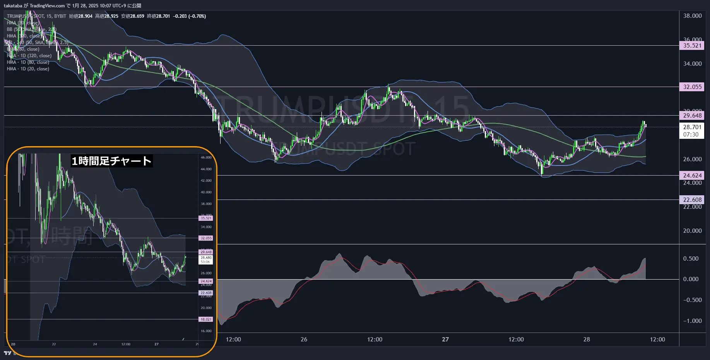The width and height of the screenshot is (710, 360).
Task: Click the HMA (20, close) indicator legend
Action: [22, 23]
